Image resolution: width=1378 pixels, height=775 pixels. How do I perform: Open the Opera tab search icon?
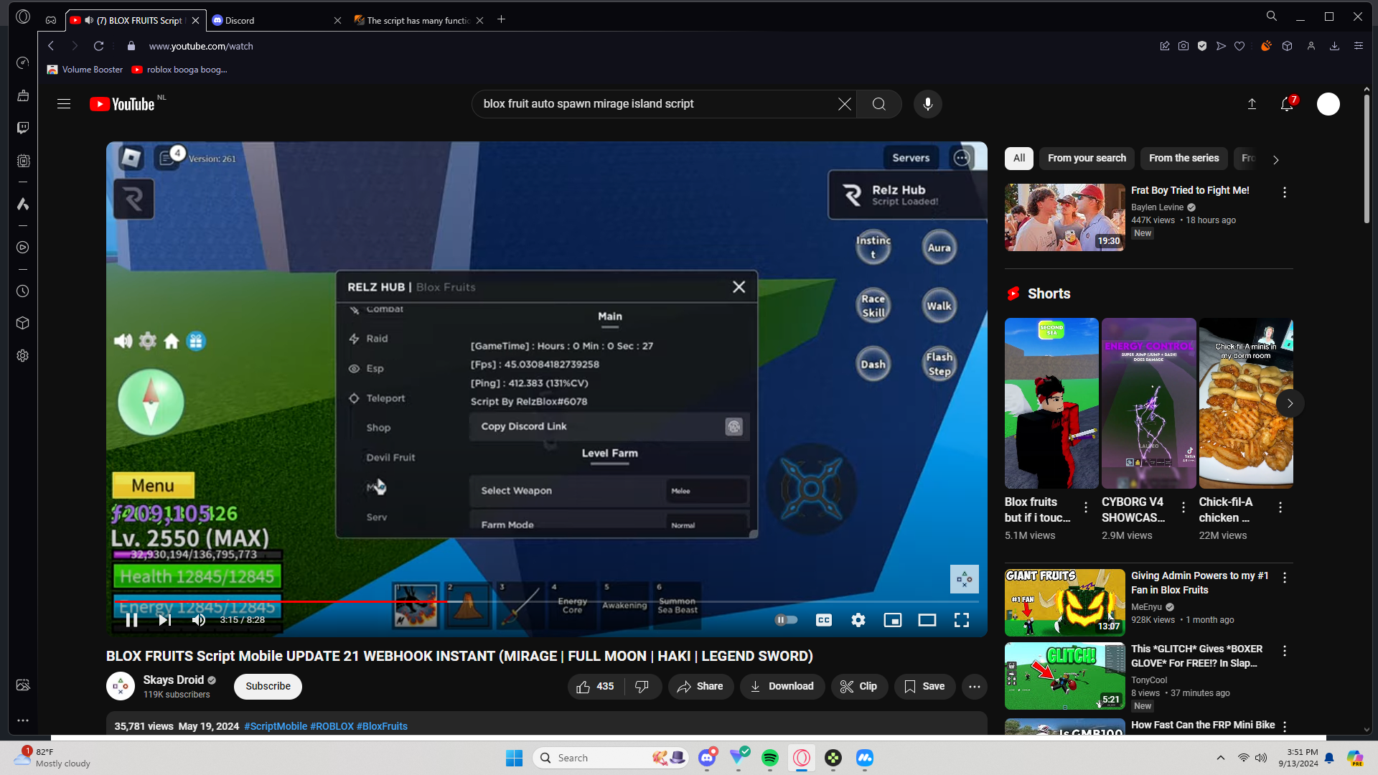tap(1272, 17)
